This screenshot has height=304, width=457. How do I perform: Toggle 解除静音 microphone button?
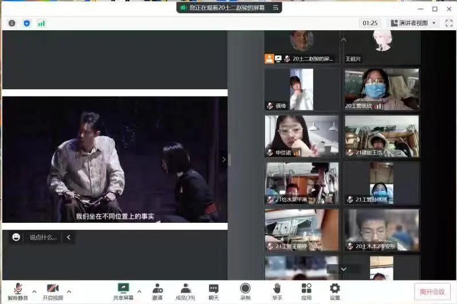coord(18,292)
